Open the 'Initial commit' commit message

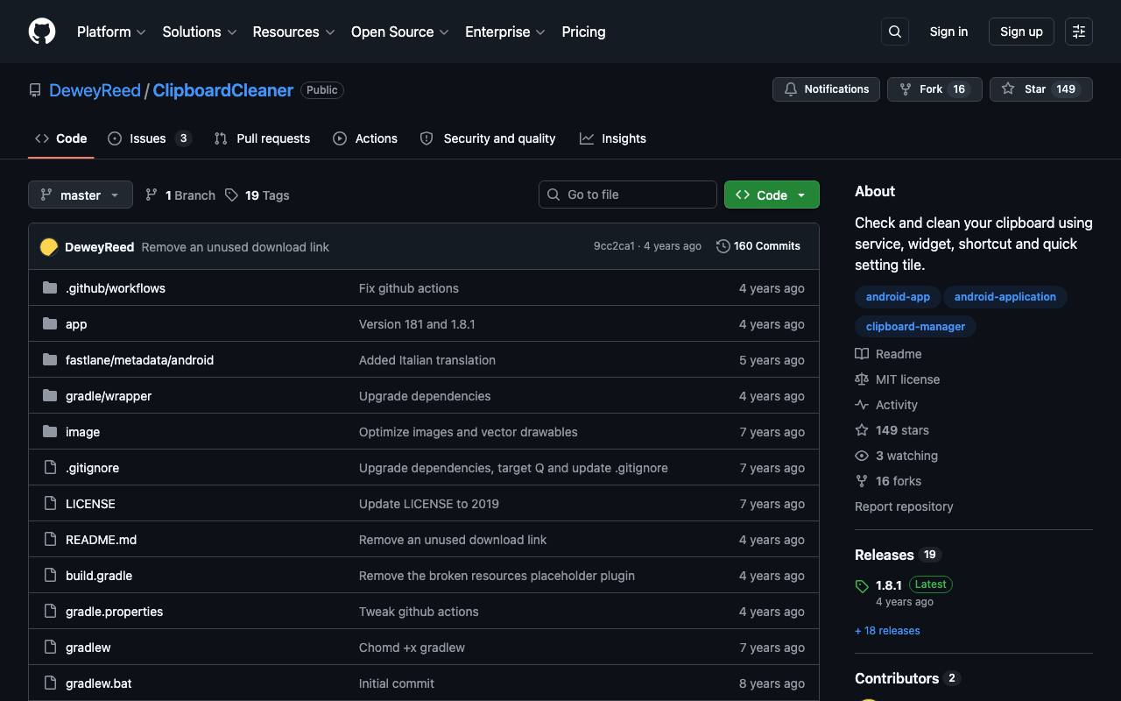(397, 683)
